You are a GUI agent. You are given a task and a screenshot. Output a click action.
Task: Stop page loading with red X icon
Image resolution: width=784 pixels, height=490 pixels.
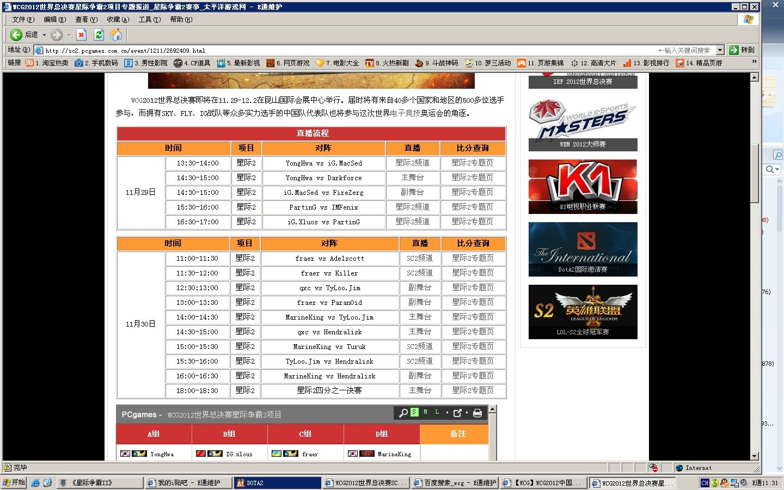click(81, 35)
